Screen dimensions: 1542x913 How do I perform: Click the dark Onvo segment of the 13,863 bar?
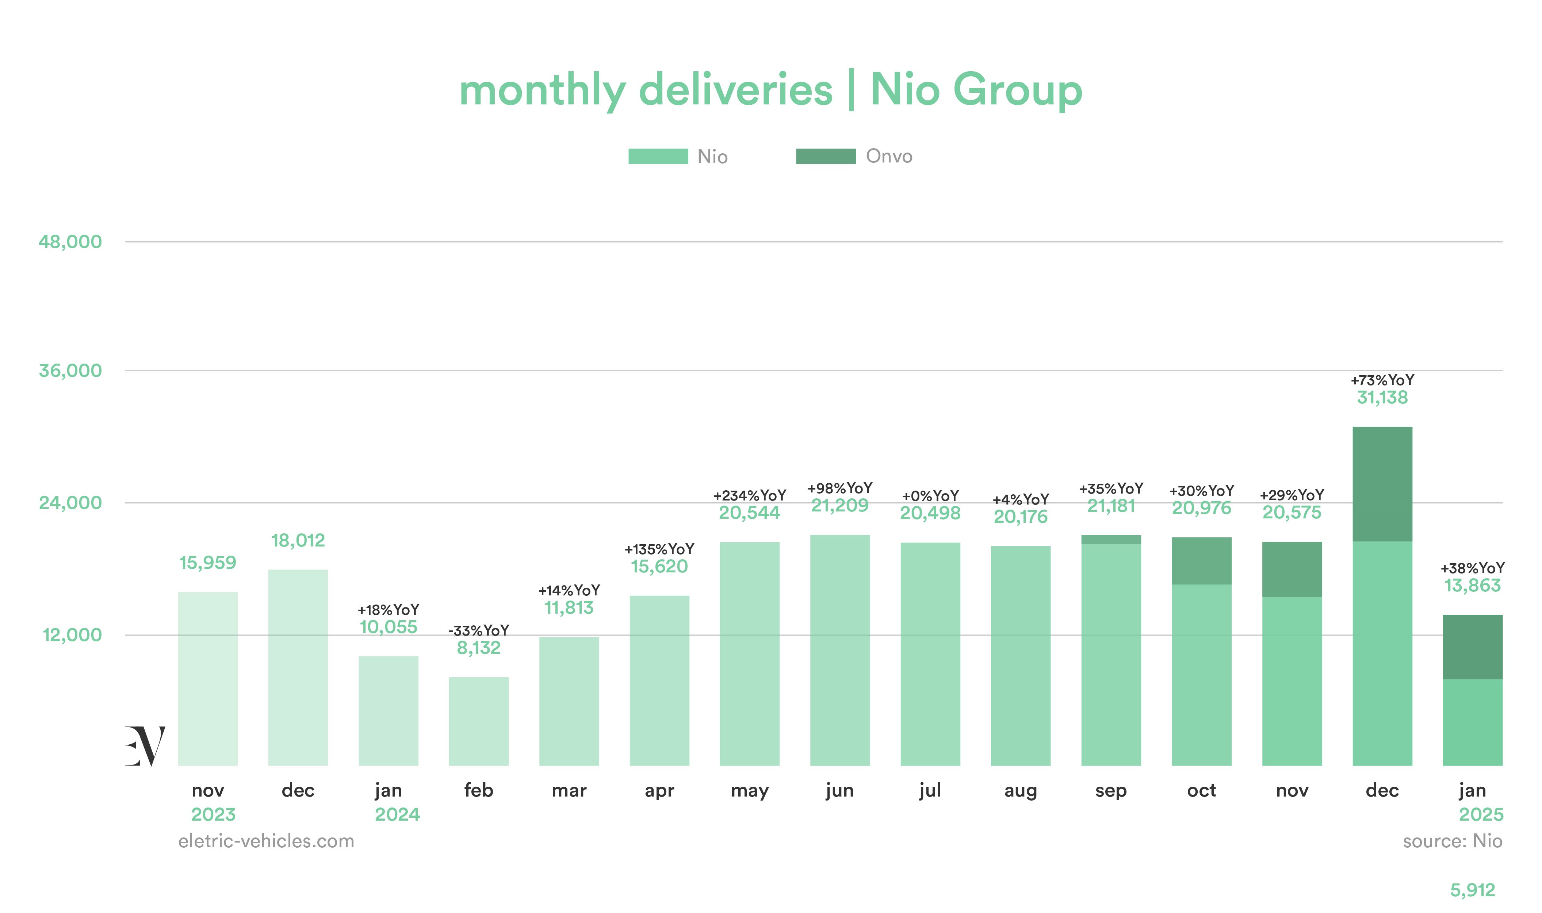1473,647
